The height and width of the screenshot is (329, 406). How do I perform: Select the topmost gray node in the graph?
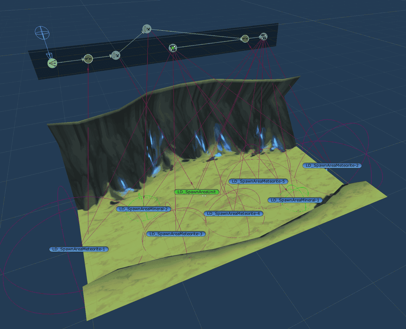pos(147,28)
